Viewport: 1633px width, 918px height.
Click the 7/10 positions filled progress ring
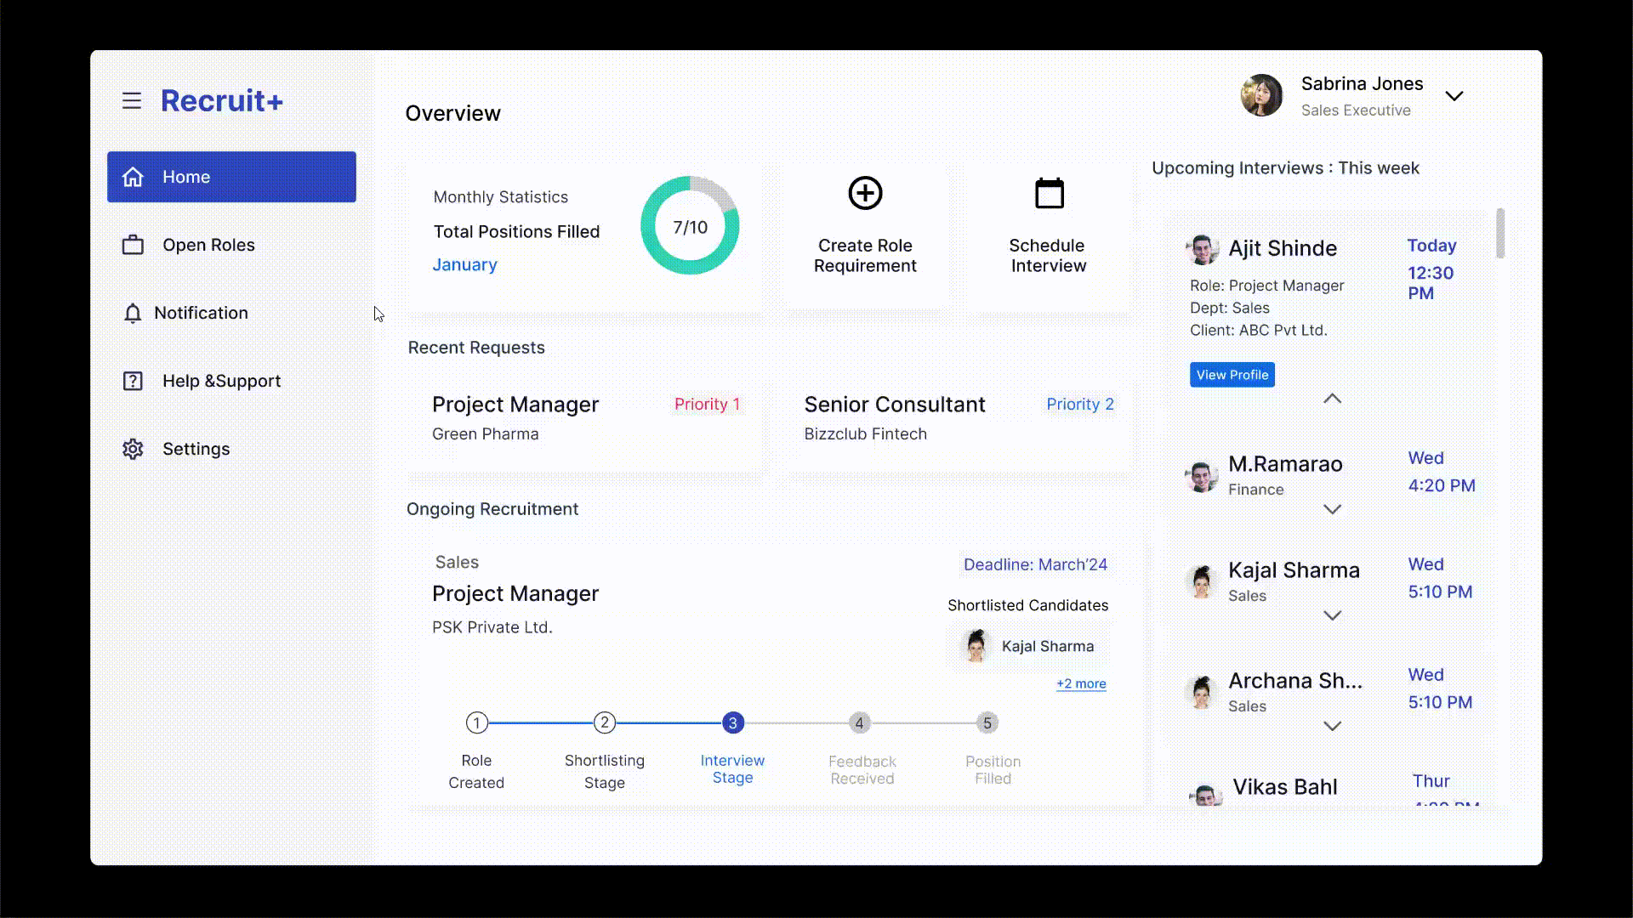[x=690, y=226]
